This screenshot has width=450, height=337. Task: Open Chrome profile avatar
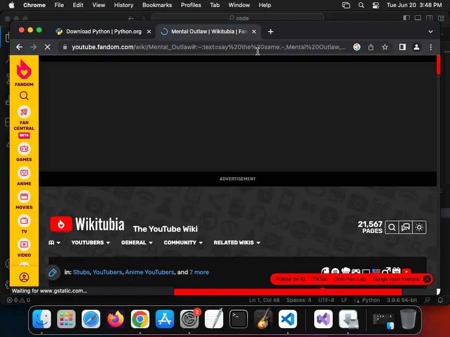pos(417,47)
